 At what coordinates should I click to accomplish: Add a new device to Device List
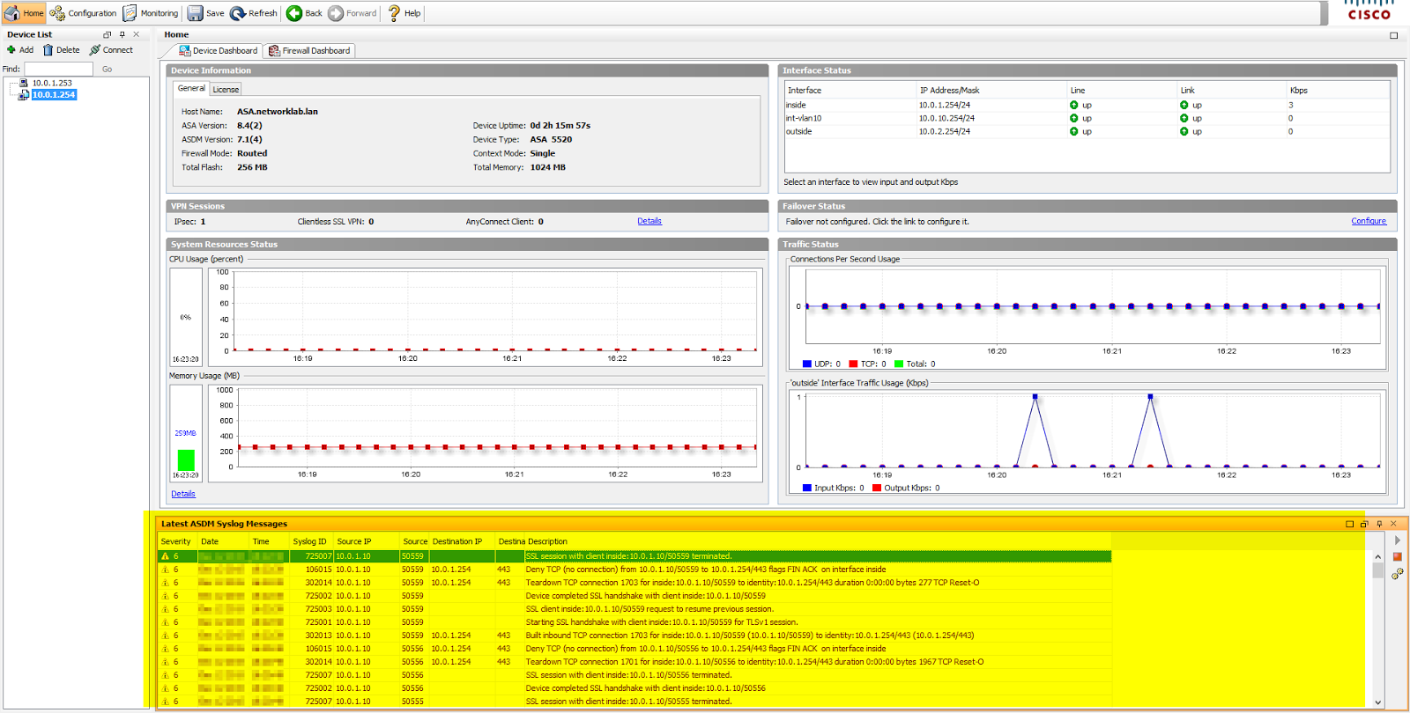[x=20, y=50]
